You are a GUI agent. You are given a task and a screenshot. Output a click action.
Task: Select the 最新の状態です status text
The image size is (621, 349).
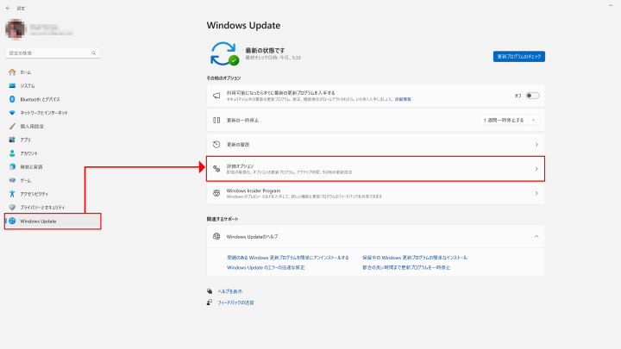click(x=265, y=50)
